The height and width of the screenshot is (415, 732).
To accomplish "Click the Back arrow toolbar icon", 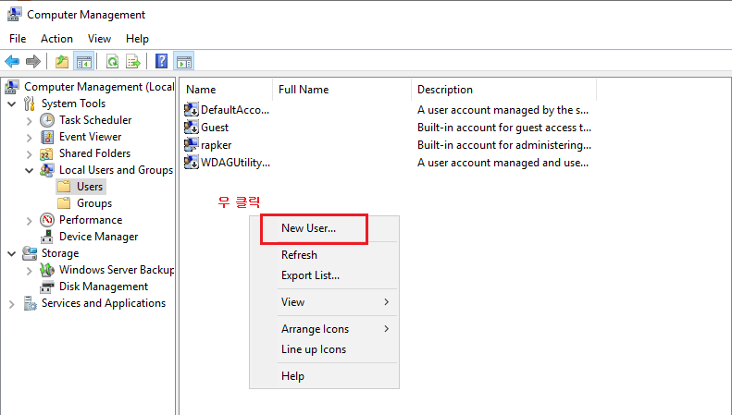I will [x=12, y=61].
